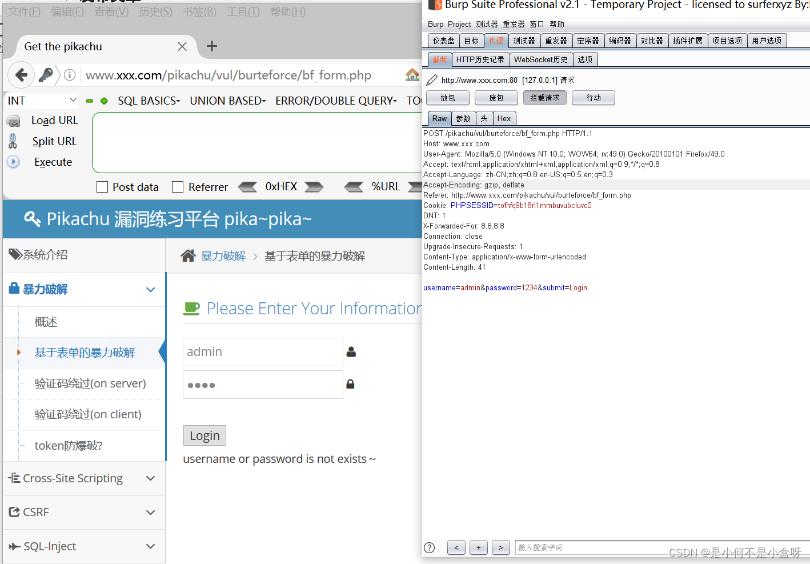Click the tag icon next to 系统介绍
Image resolution: width=810 pixels, height=564 pixels.
pos(15,254)
